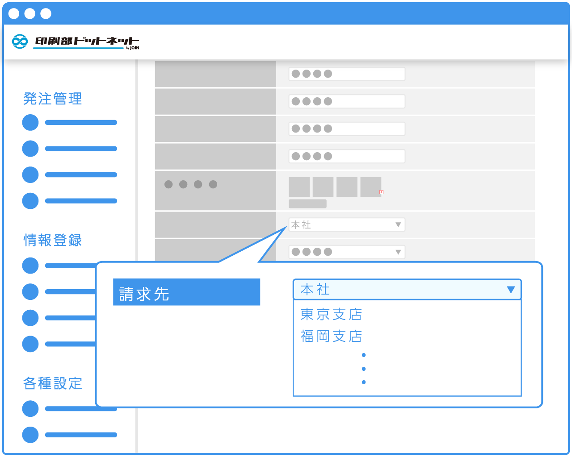Image resolution: width=572 pixels, height=457 pixels.
Task: Choose 福岡支店 in the dropdown list
Action: click(331, 336)
